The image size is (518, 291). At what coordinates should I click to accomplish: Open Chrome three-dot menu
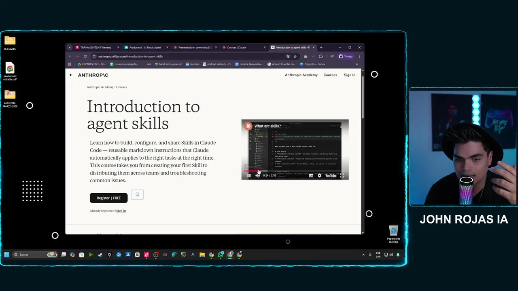(x=359, y=56)
